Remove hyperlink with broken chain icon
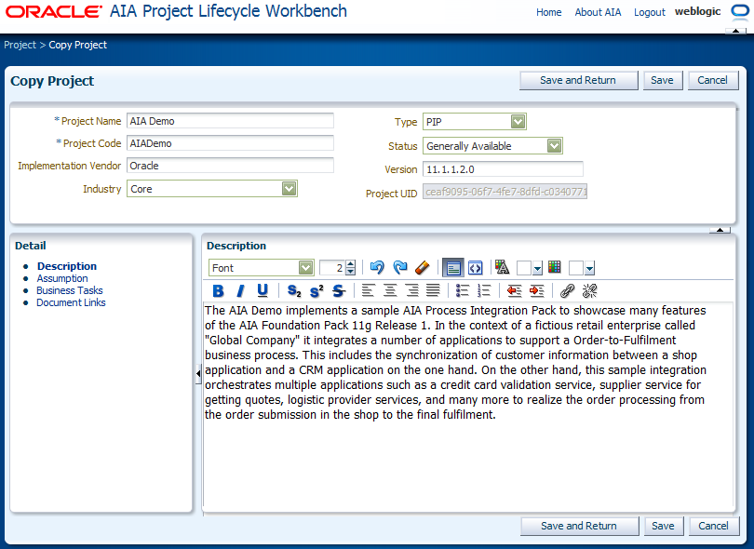Image resolution: width=754 pixels, height=549 pixels. 589,290
